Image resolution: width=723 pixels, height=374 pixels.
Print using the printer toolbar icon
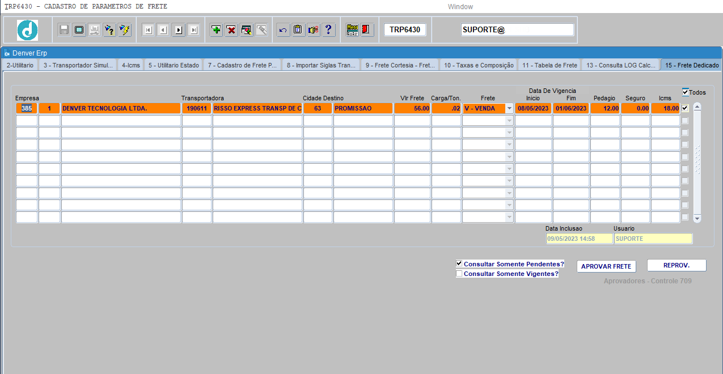94,30
